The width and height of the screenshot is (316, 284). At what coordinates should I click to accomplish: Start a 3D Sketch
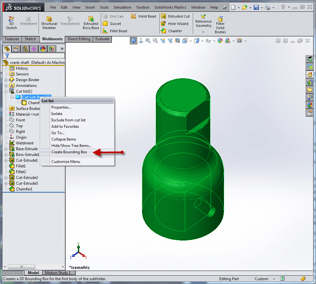tap(11, 23)
